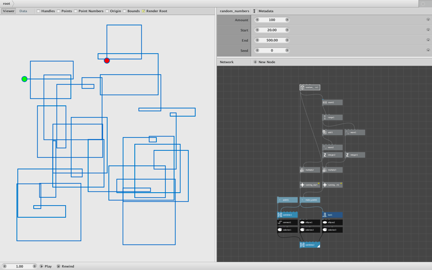The height and width of the screenshot is (270, 432).
Task: Step the frame number back with left arrow
Action: [5, 267]
